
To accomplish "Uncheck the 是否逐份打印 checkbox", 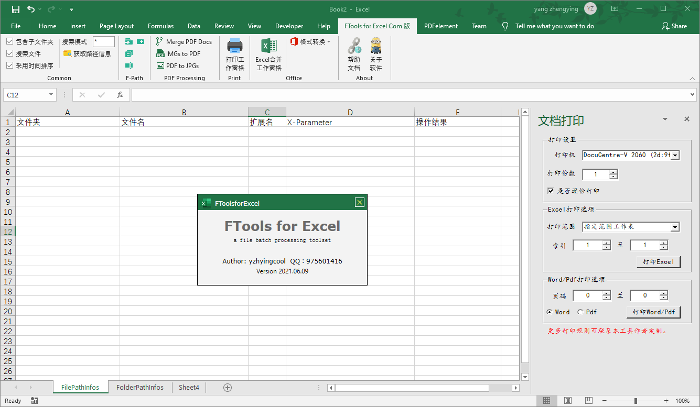I will pos(551,191).
